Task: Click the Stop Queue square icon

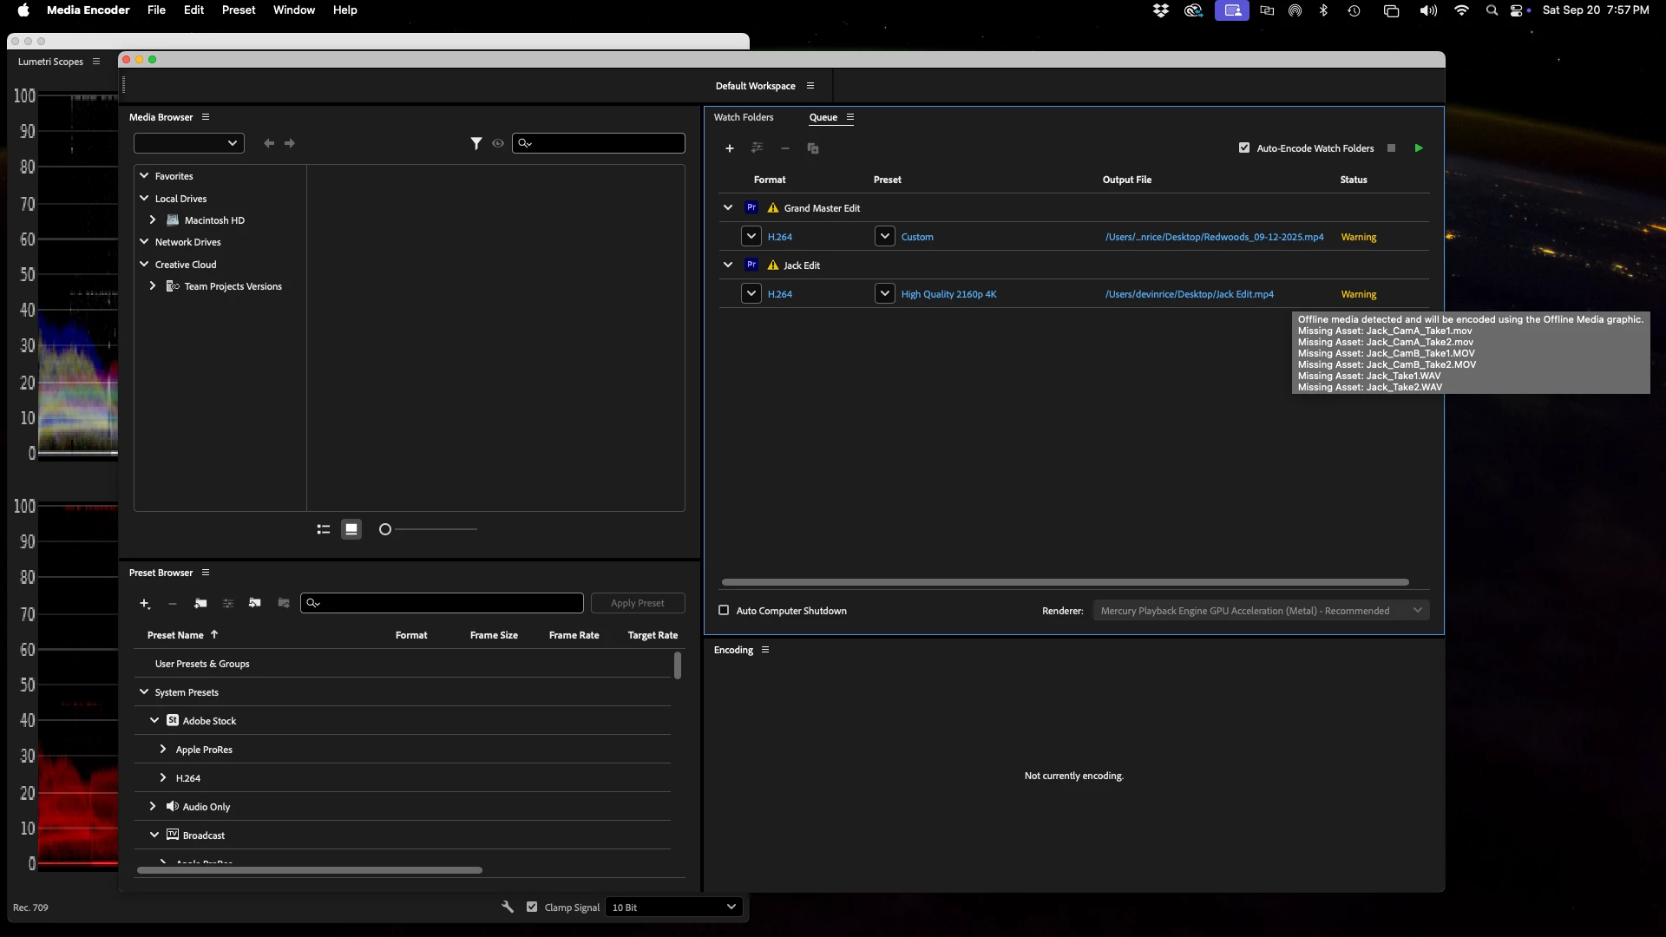Action: pyautogui.click(x=1392, y=148)
